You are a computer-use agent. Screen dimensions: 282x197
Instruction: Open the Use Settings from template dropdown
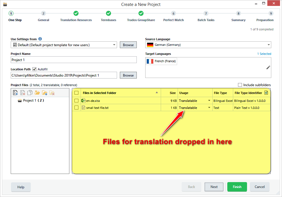point(114,45)
